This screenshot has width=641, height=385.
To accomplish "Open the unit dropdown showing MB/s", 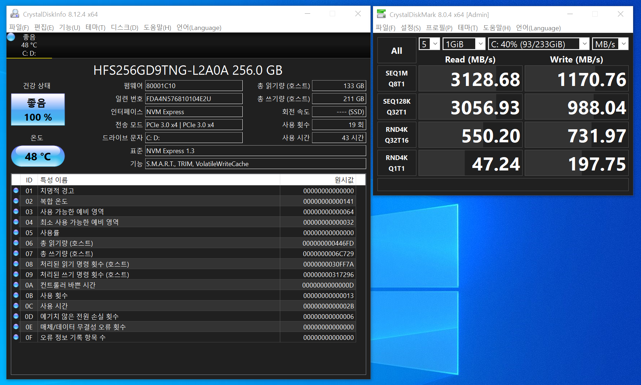I will point(610,44).
